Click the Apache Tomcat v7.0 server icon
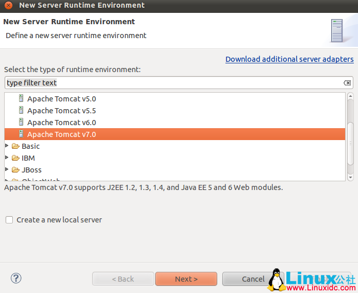 coord(21,134)
